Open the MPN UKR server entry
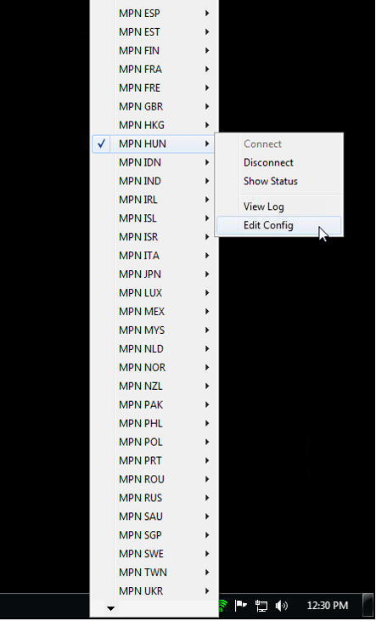Screen dimensions: 376x621 click(154, 591)
